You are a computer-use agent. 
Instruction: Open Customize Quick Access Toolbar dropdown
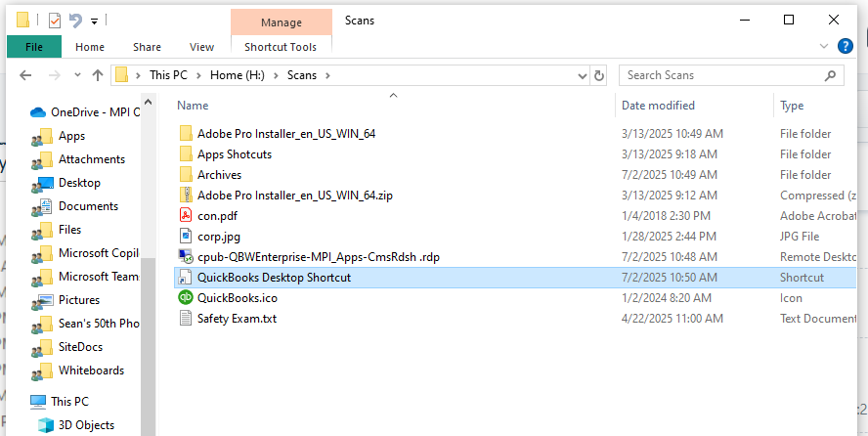click(94, 22)
